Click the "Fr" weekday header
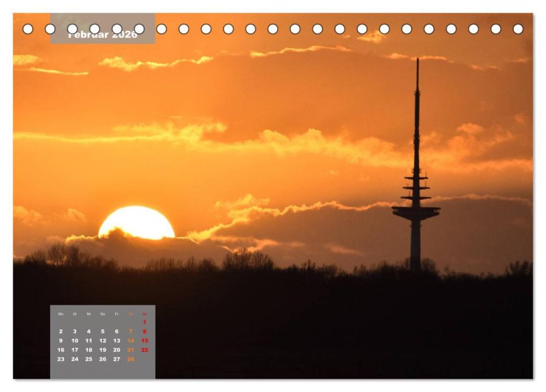 (116, 314)
